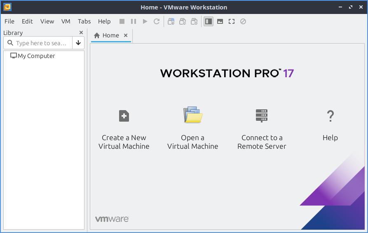Image resolution: width=368 pixels, height=233 pixels.
Task: Open the library search filter dropdown arrow
Action: pyautogui.click(x=78, y=43)
